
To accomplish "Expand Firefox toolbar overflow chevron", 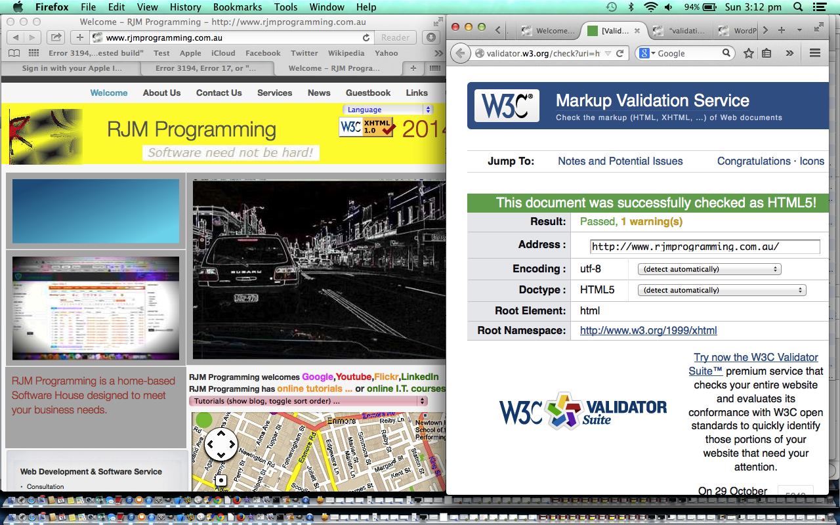I will click(789, 53).
